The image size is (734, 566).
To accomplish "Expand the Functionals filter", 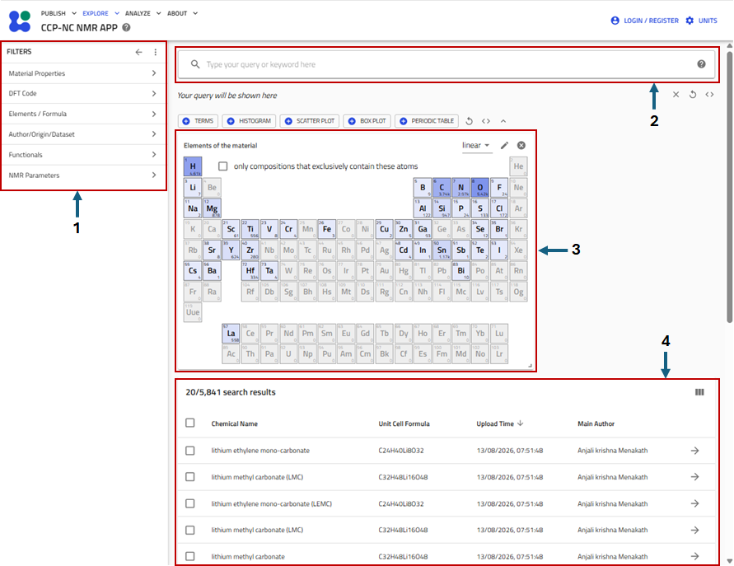I will pyautogui.click(x=83, y=155).
